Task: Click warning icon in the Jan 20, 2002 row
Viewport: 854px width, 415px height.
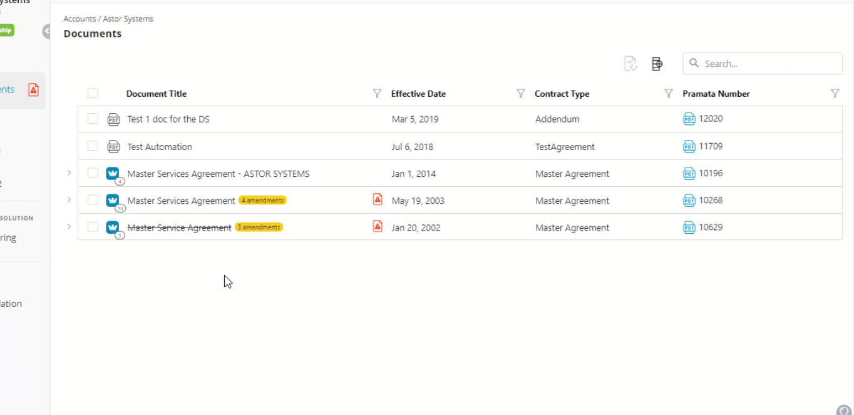Action: (x=378, y=226)
